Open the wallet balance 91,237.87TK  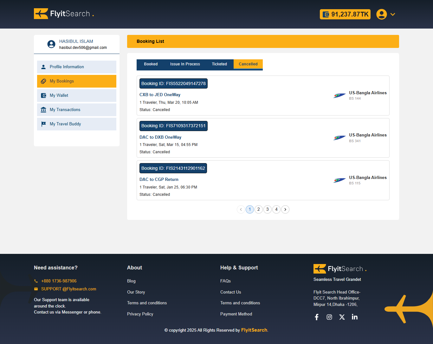click(345, 14)
